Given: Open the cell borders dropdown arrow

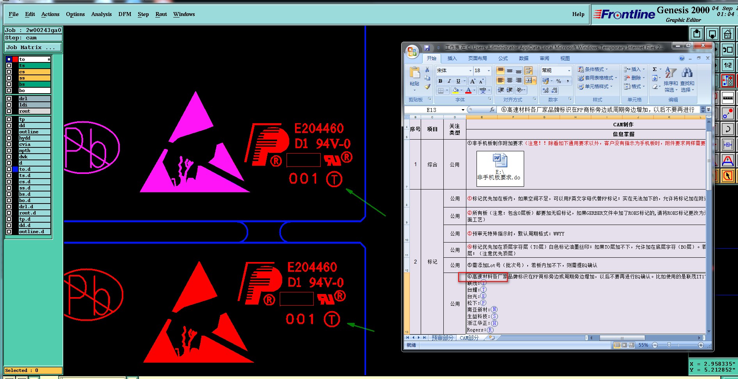Looking at the screenshot, I should point(447,90).
